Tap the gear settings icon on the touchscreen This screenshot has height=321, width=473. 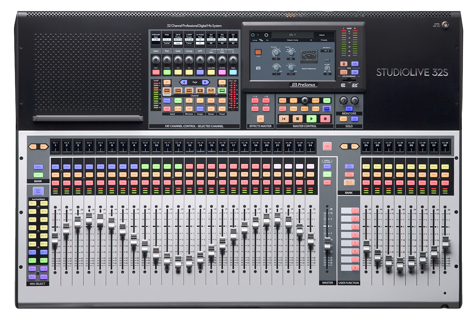pyautogui.click(x=266, y=35)
